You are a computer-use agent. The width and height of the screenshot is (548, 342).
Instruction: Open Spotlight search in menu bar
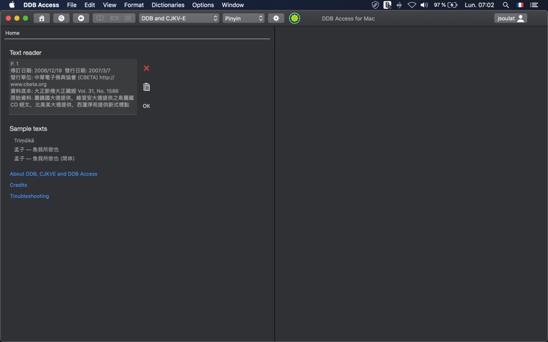pyautogui.click(x=506, y=5)
